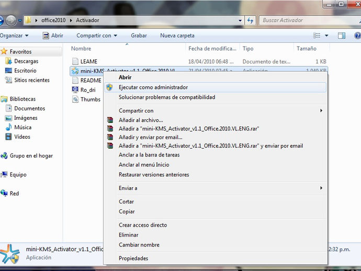361x271 pixels.
Task: Click the change view icon
Action: point(317,36)
